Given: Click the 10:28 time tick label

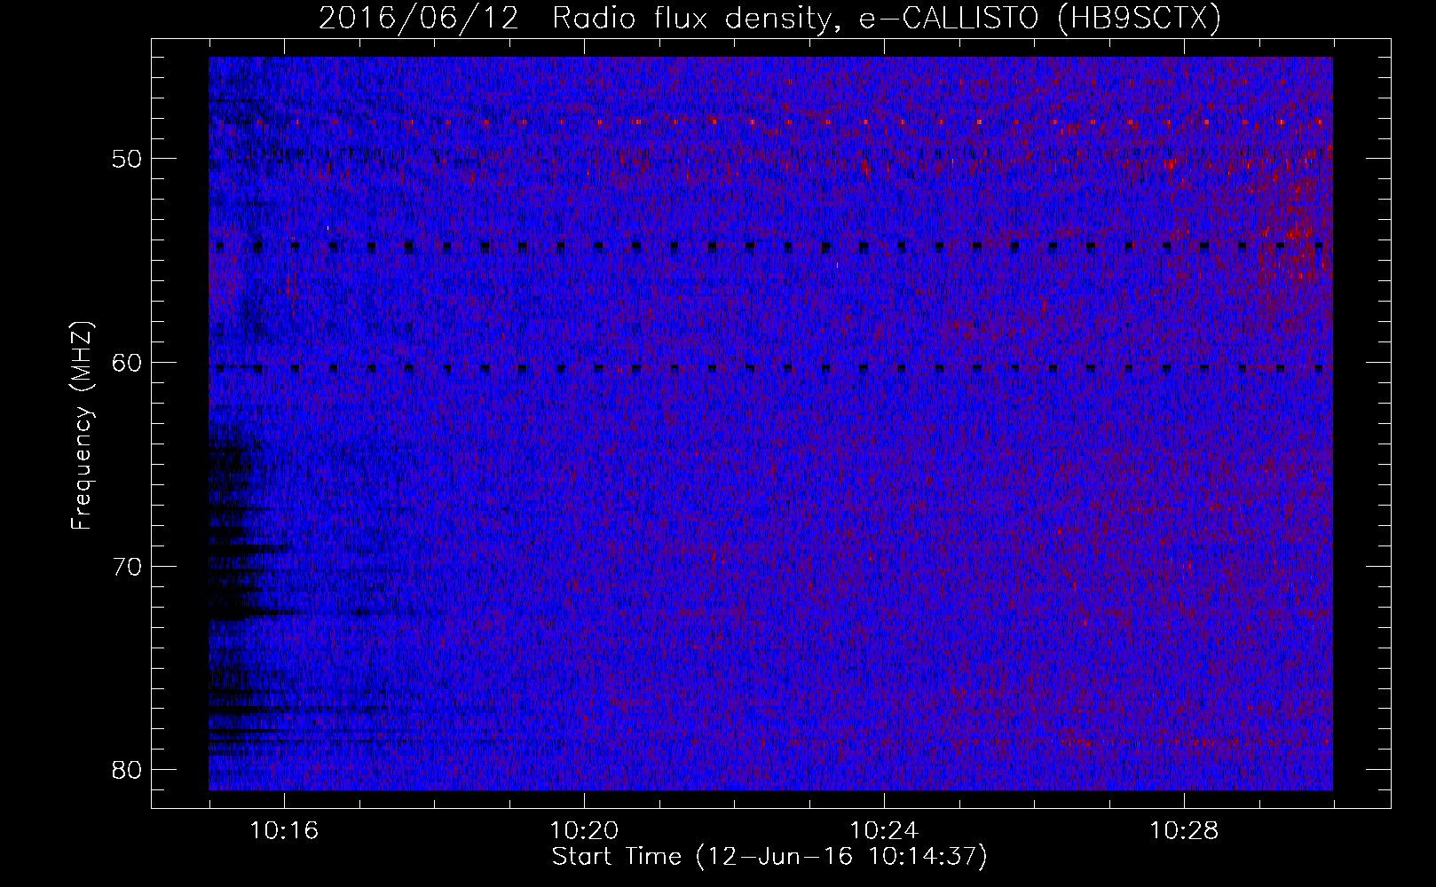Looking at the screenshot, I should click(x=1184, y=831).
